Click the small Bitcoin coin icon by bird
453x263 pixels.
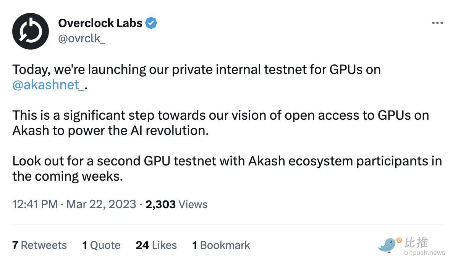tap(399, 240)
